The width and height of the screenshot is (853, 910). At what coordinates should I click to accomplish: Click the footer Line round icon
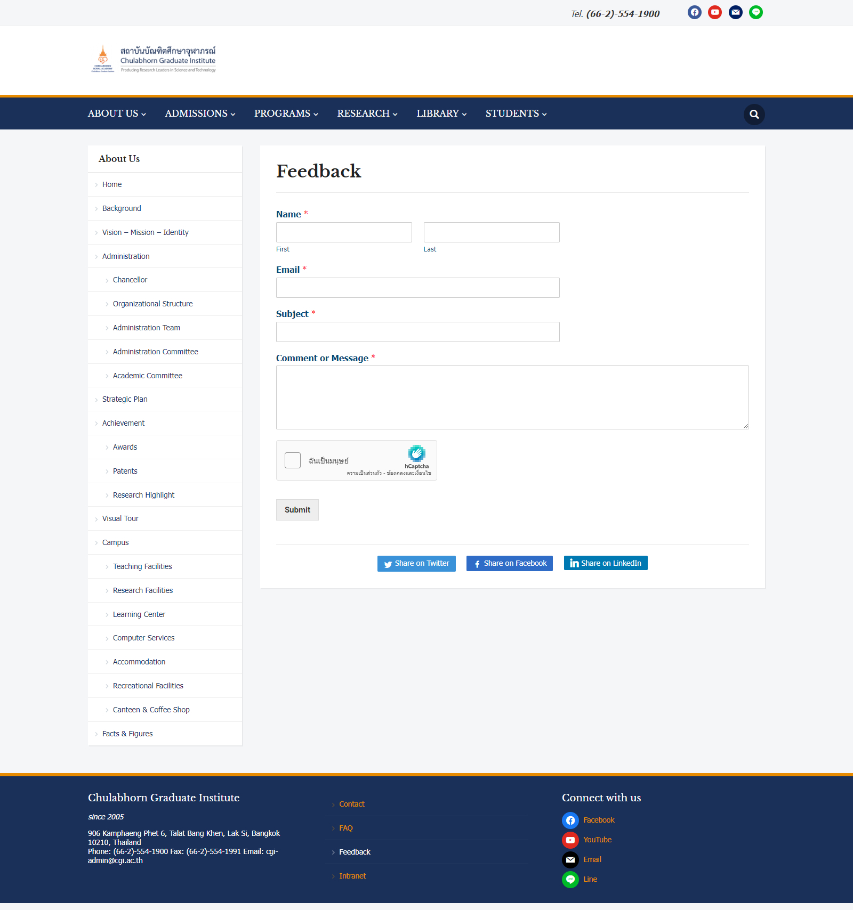(570, 879)
